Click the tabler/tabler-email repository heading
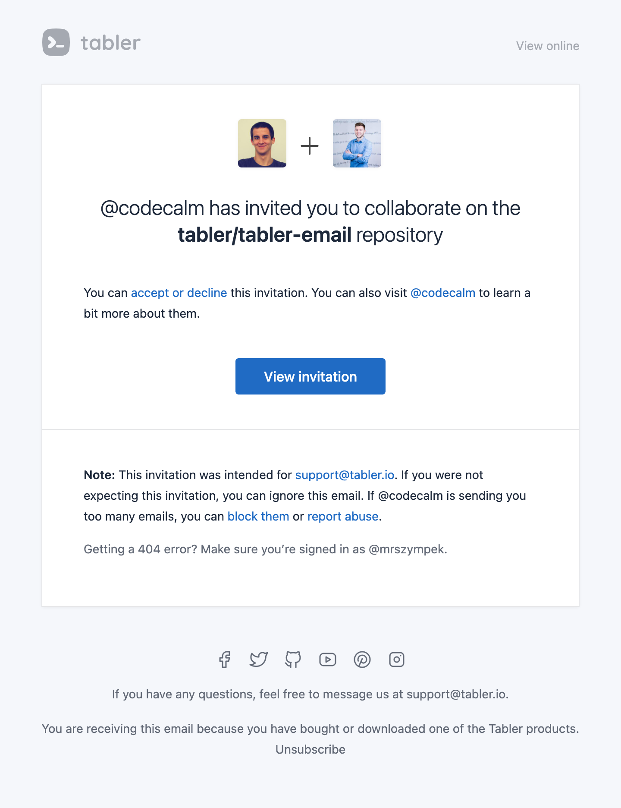This screenshot has height=808, width=621. (265, 235)
